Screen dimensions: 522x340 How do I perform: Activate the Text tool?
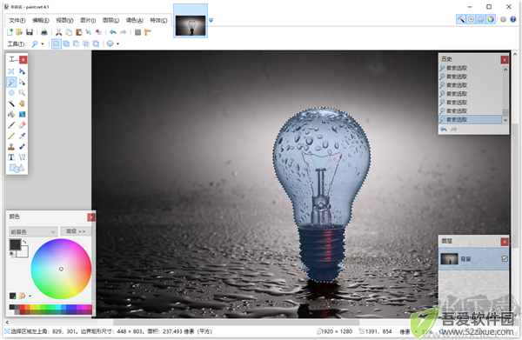click(11, 157)
